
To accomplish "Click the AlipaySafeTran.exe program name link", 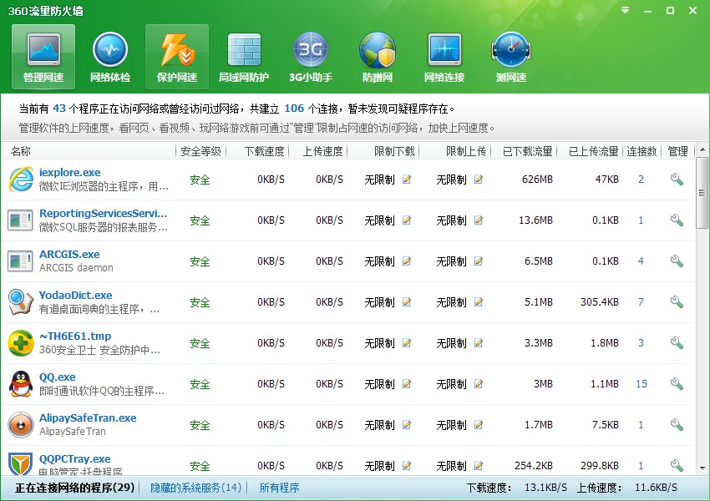I will click(88, 417).
